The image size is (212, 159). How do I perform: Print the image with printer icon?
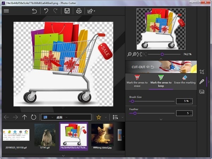[x=79, y=11]
